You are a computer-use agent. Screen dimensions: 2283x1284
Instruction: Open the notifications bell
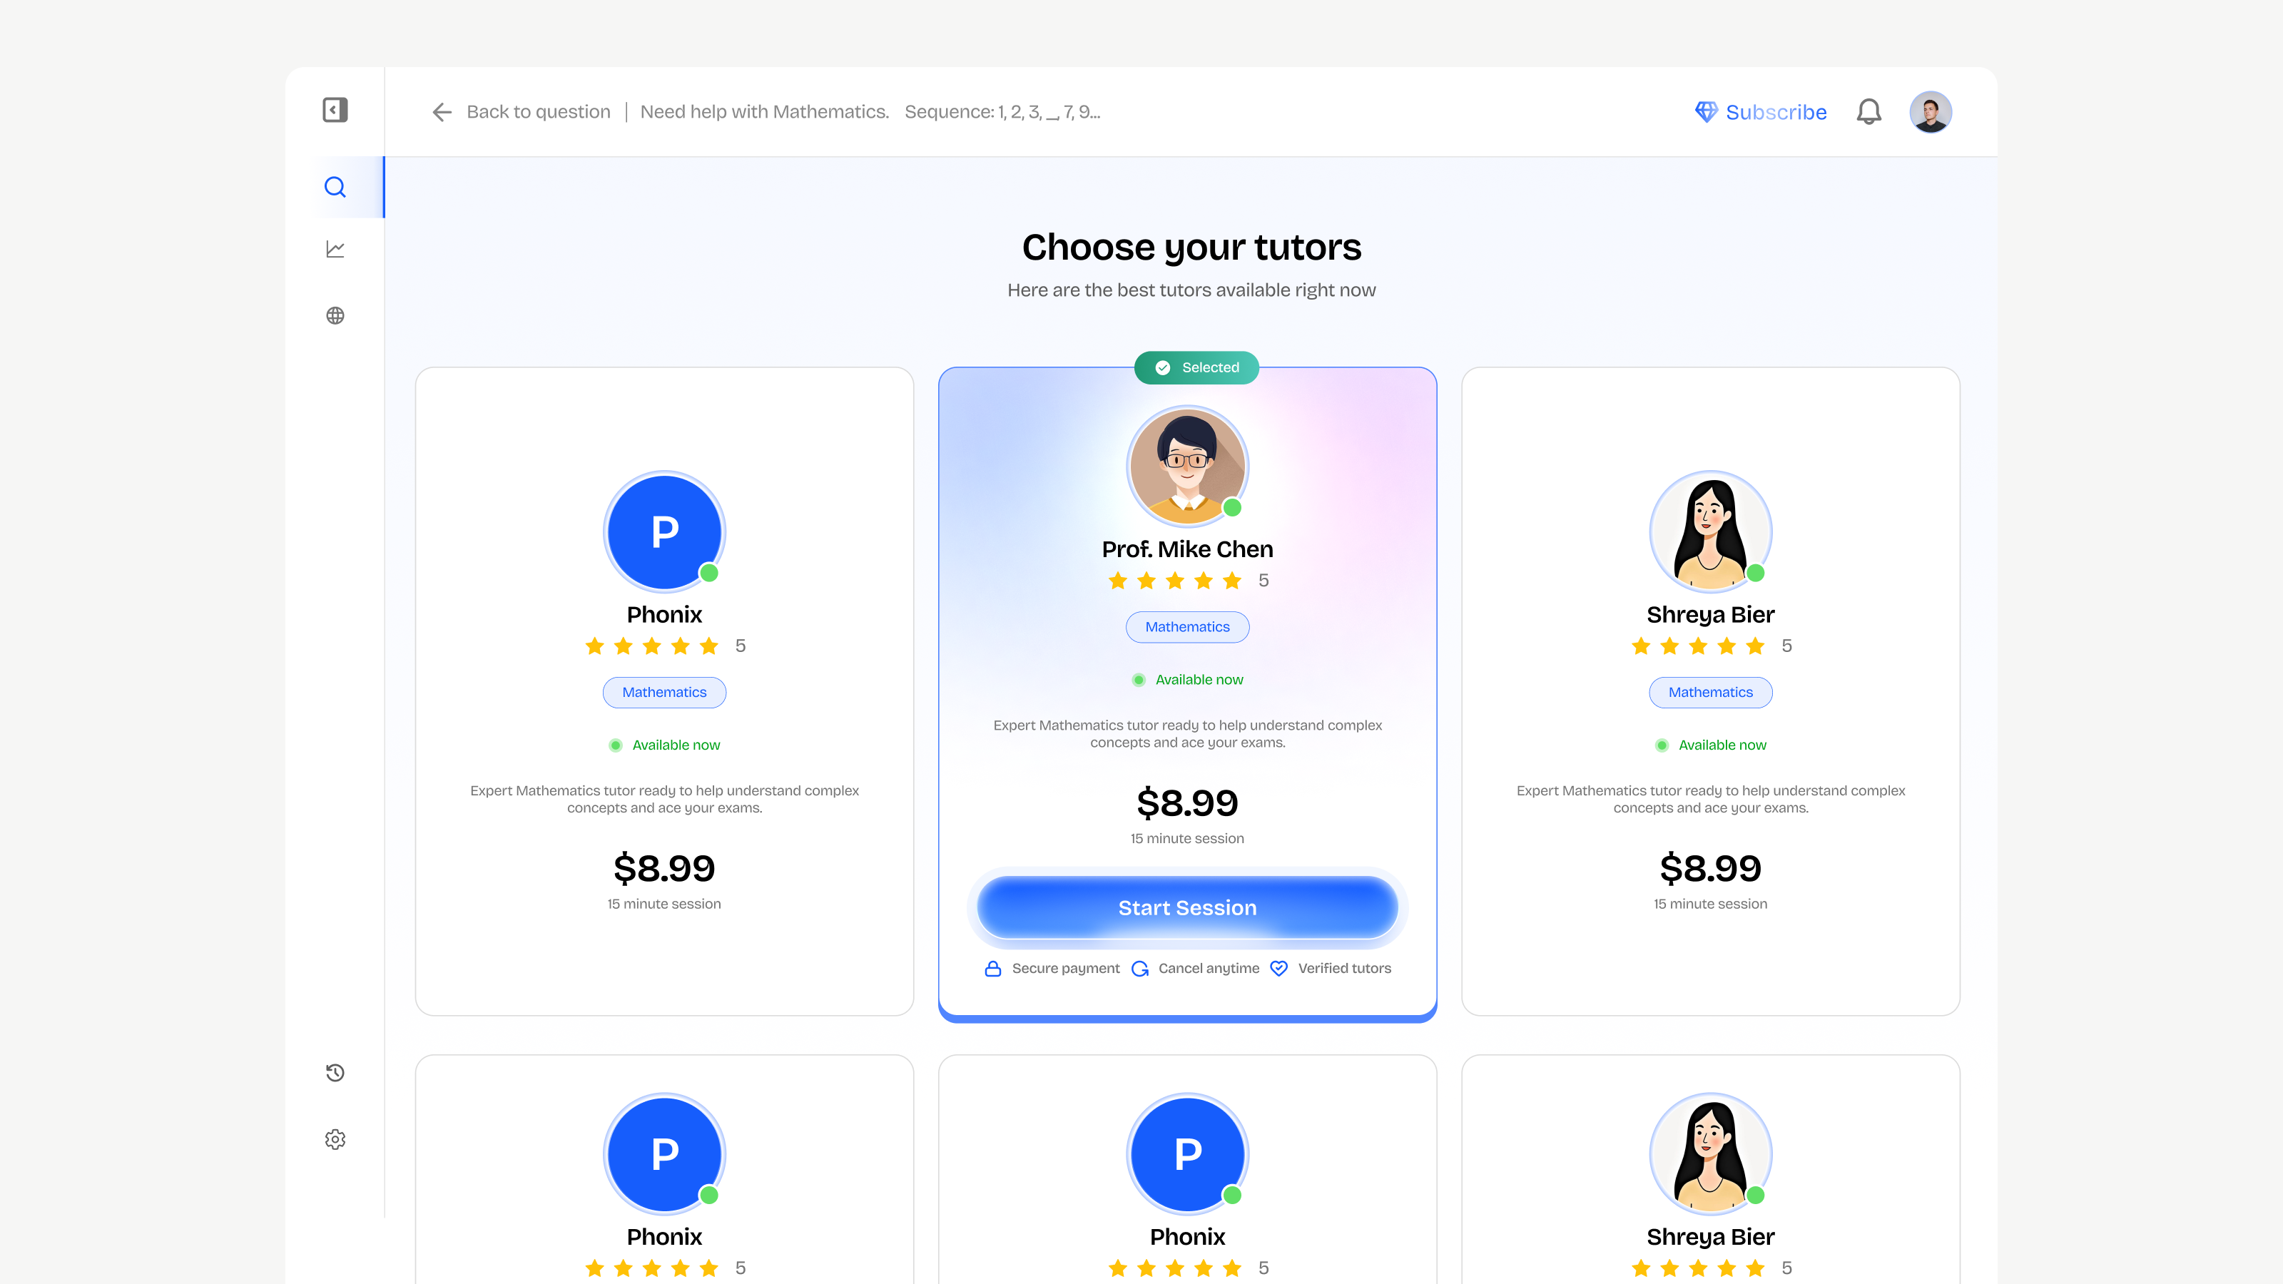(1869, 112)
